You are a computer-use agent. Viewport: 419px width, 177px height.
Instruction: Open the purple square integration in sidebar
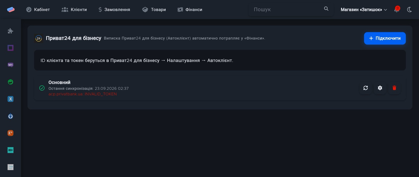10,48
